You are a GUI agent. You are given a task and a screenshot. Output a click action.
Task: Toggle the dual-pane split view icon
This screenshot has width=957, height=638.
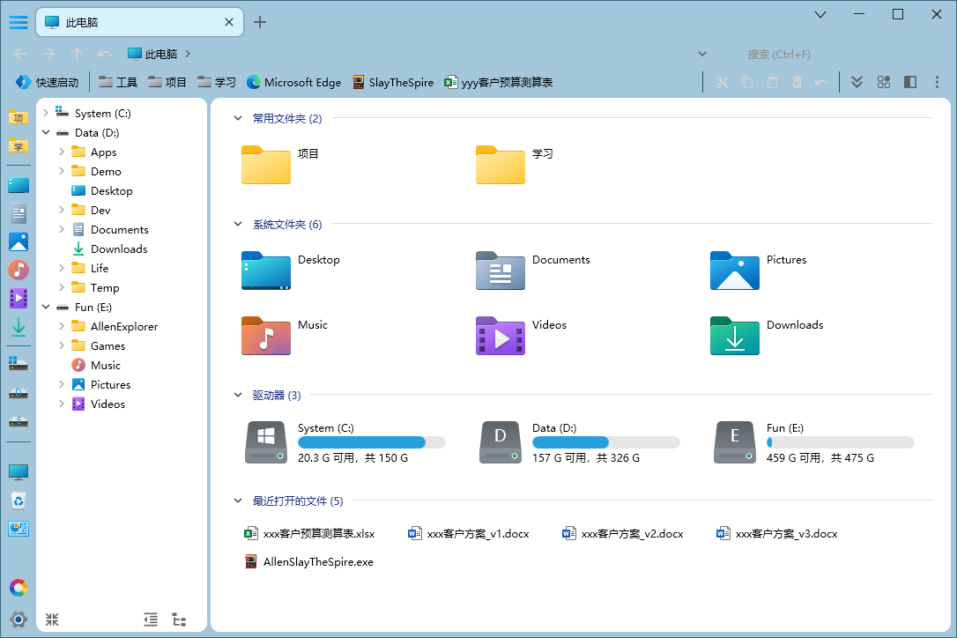point(909,82)
